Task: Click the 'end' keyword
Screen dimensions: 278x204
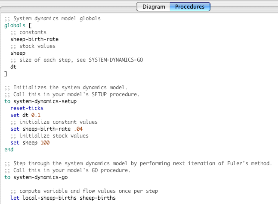Action: (x=9, y=150)
